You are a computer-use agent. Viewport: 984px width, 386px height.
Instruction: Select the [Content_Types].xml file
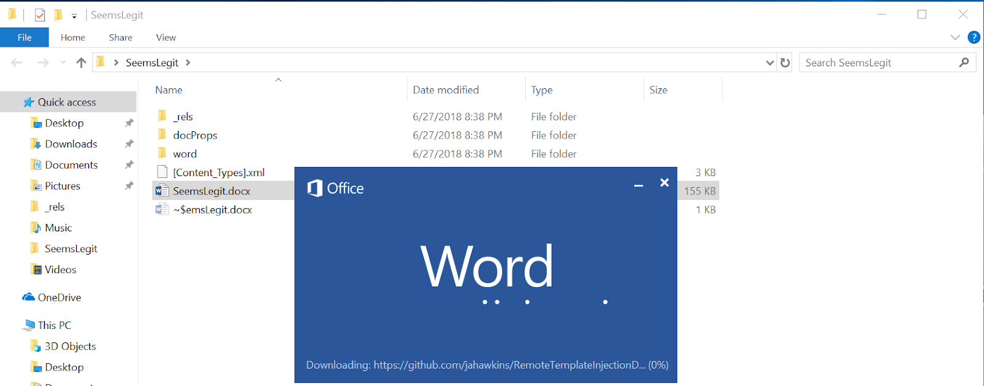(218, 172)
